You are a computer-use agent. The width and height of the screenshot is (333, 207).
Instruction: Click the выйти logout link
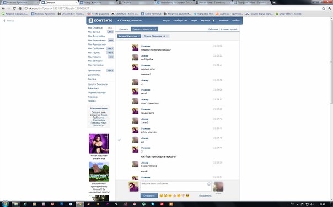[236, 20]
